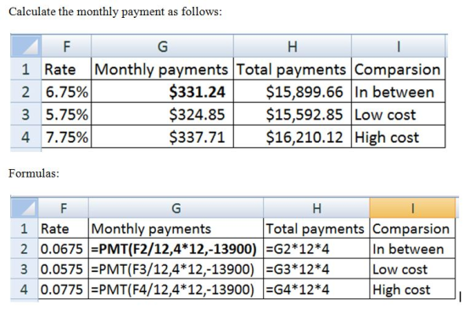Select column H header in top table

click(293, 46)
